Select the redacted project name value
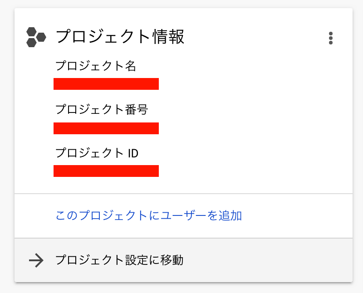 pyautogui.click(x=106, y=84)
